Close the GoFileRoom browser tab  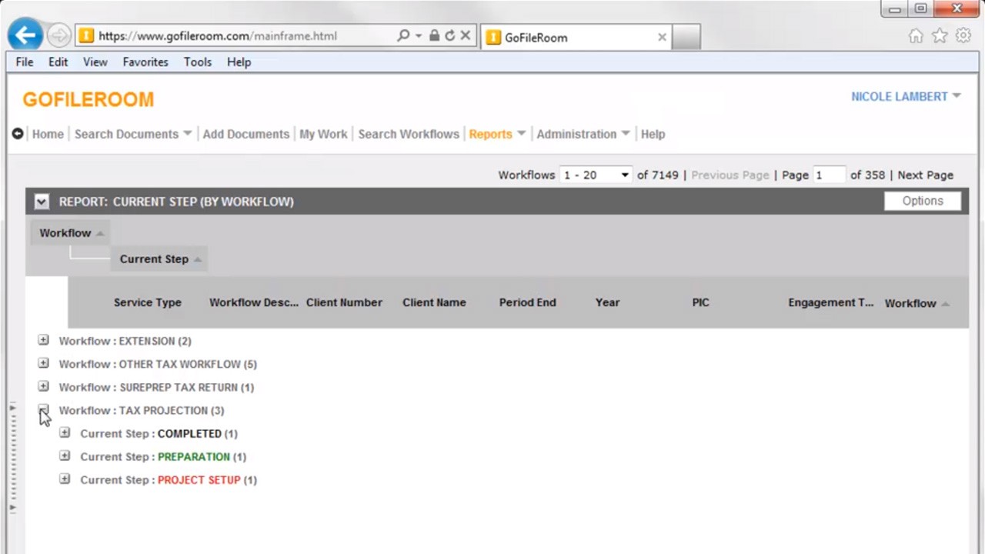coord(662,37)
